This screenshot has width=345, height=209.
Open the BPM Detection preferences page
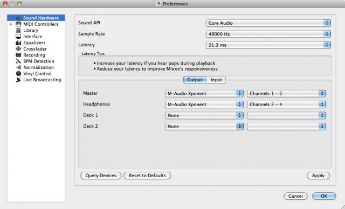(x=39, y=61)
